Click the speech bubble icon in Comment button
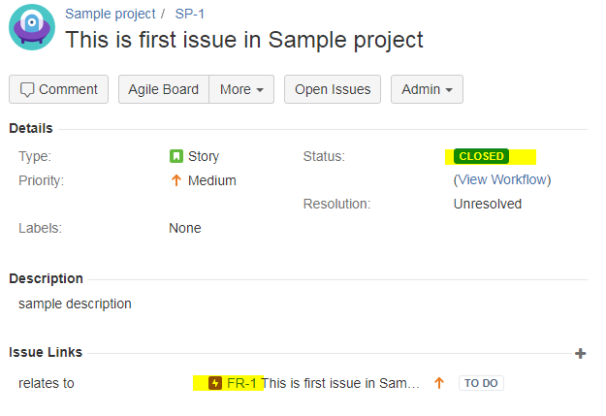 pos(27,89)
